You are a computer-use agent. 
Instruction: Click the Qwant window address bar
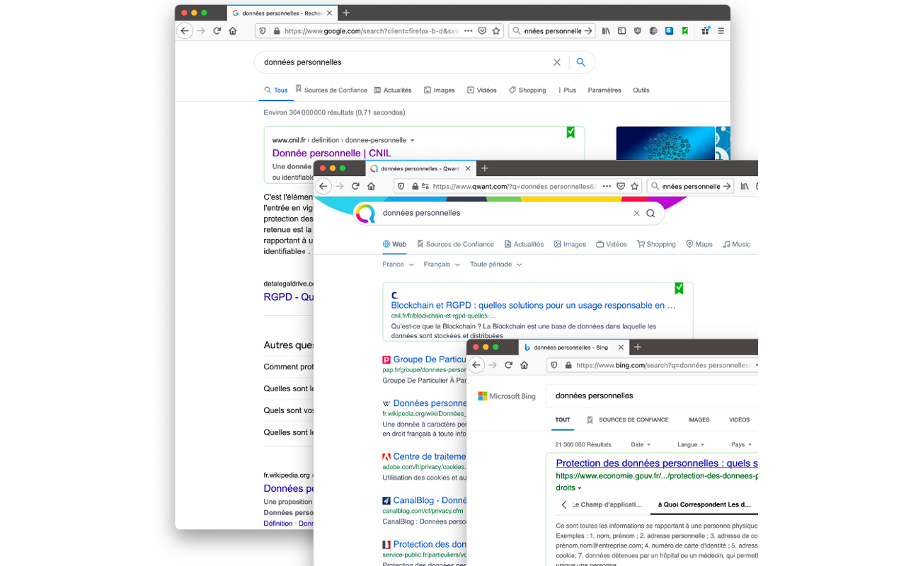pyautogui.click(x=517, y=186)
